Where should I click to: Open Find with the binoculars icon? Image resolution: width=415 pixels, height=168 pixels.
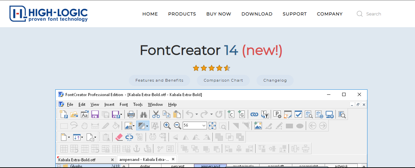(x=144, y=114)
